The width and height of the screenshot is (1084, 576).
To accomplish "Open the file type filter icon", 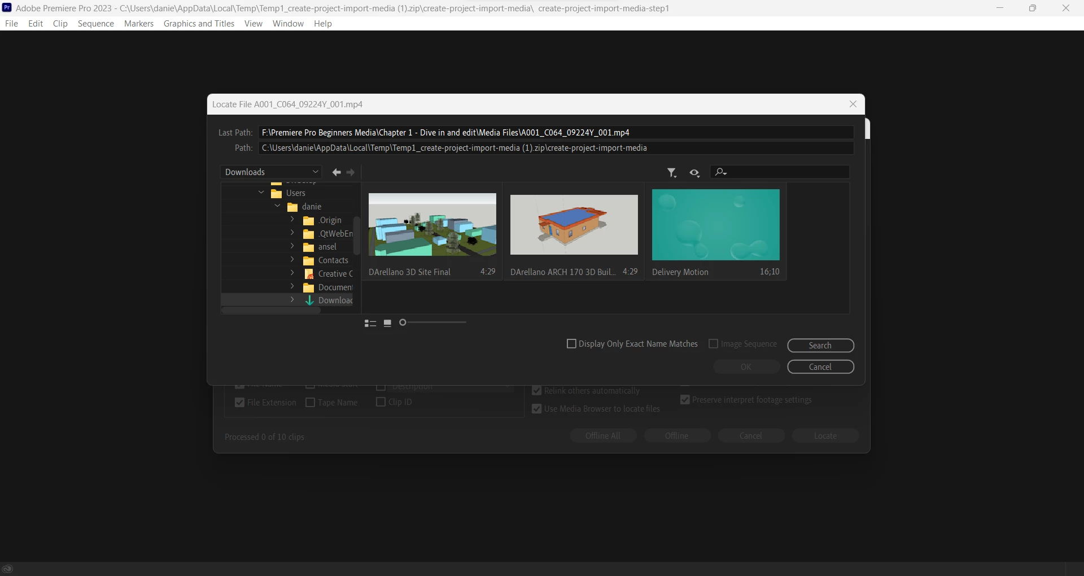I will [x=672, y=173].
